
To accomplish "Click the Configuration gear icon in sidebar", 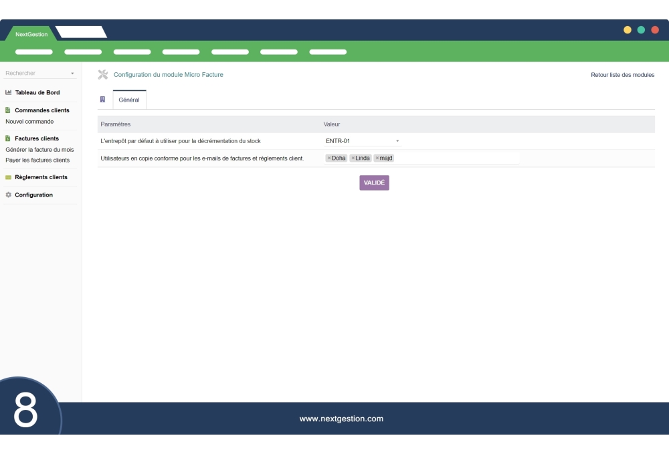I will coord(8,195).
